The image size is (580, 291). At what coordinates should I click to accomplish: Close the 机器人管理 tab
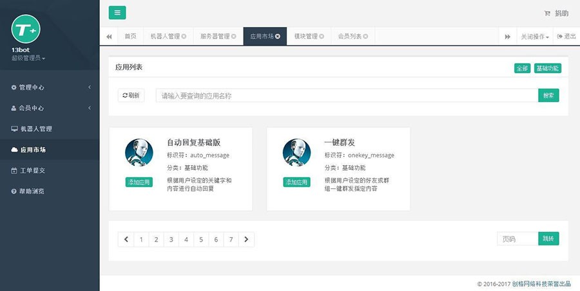(184, 37)
